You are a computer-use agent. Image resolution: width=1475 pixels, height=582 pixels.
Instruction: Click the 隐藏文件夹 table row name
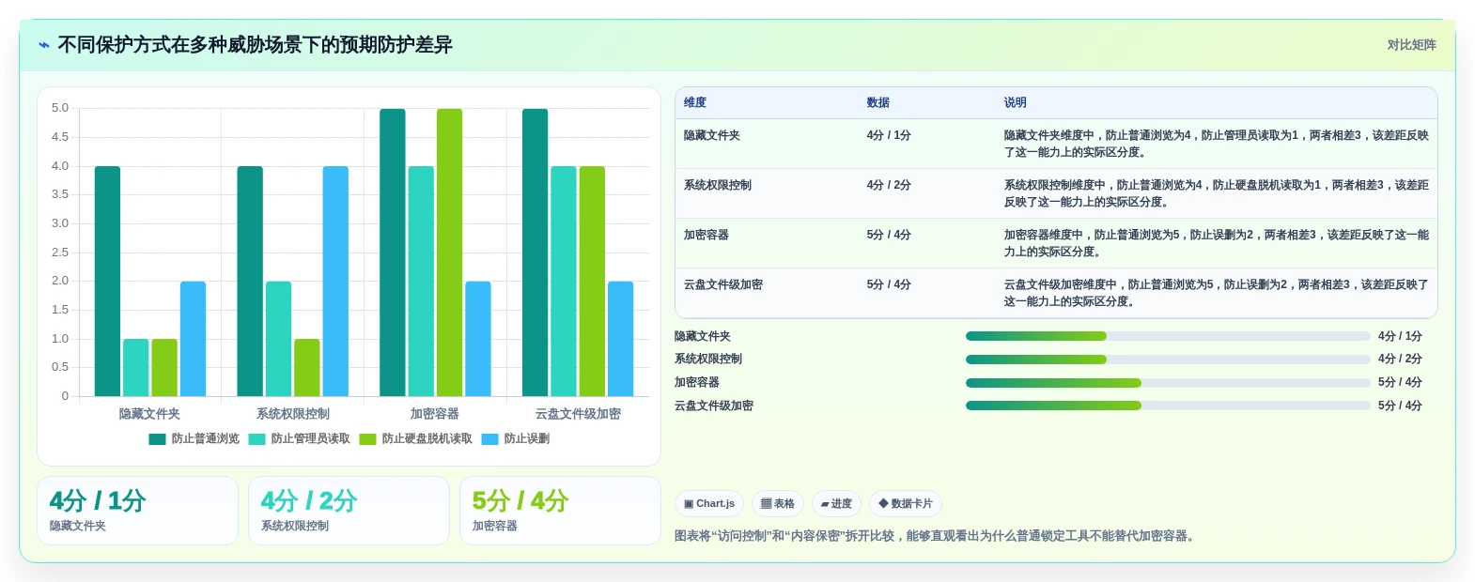[x=712, y=135]
